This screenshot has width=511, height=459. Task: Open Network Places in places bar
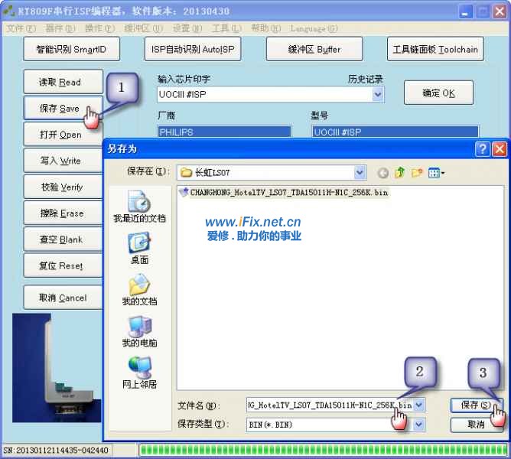pyautogui.click(x=139, y=373)
